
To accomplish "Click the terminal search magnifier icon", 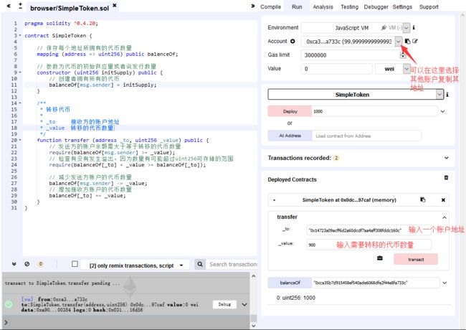I will (x=200, y=264).
